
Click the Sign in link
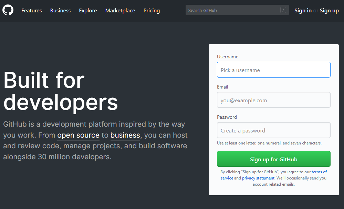pyautogui.click(x=303, y=11)
